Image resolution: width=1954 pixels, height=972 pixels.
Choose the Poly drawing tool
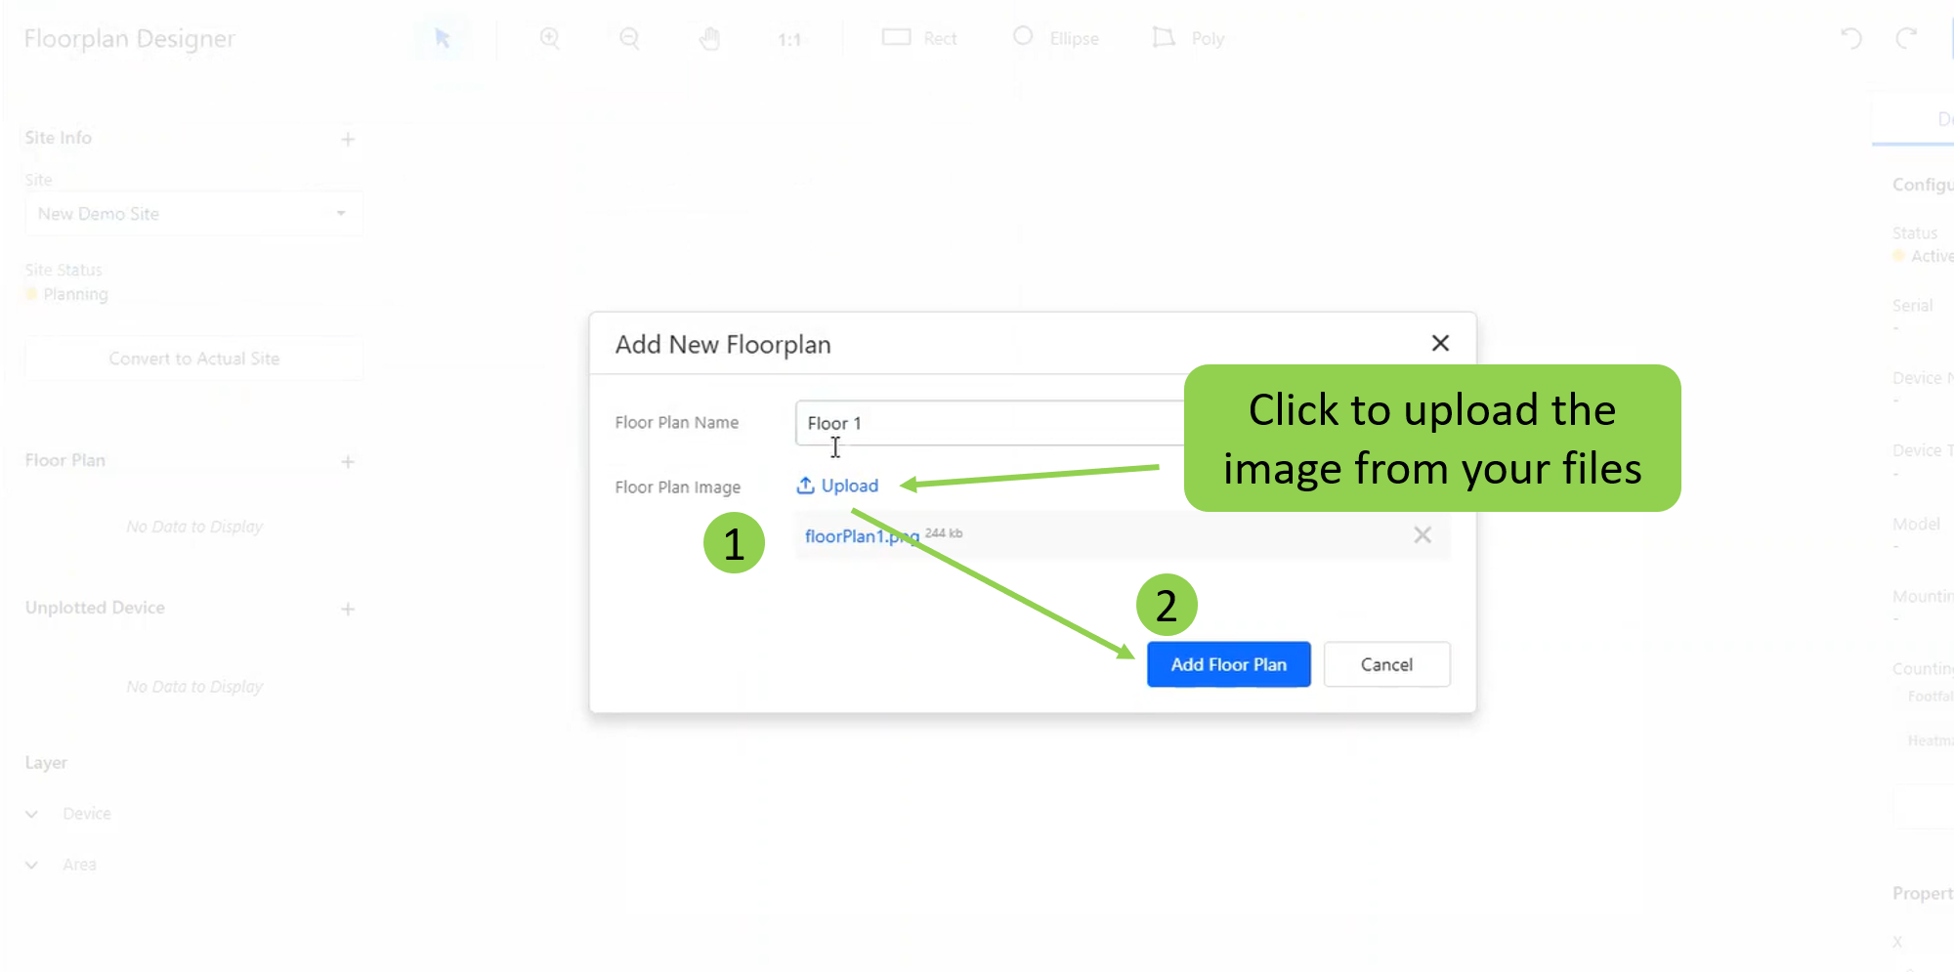[1188, 38]
